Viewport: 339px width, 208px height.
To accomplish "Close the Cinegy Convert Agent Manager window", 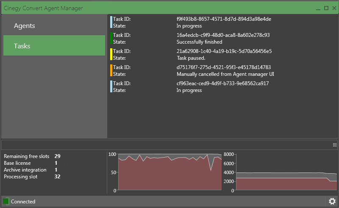I will pyautogui.click(x=334, y=8).
